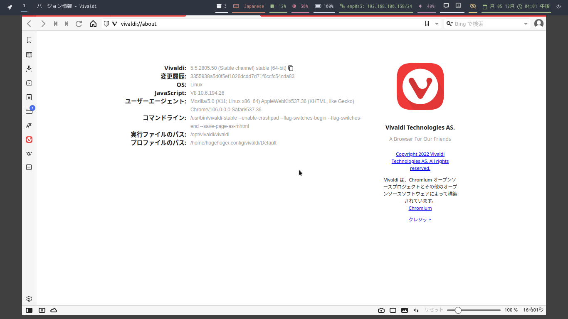Toggle tab tiling in status bar

(42, 310)
